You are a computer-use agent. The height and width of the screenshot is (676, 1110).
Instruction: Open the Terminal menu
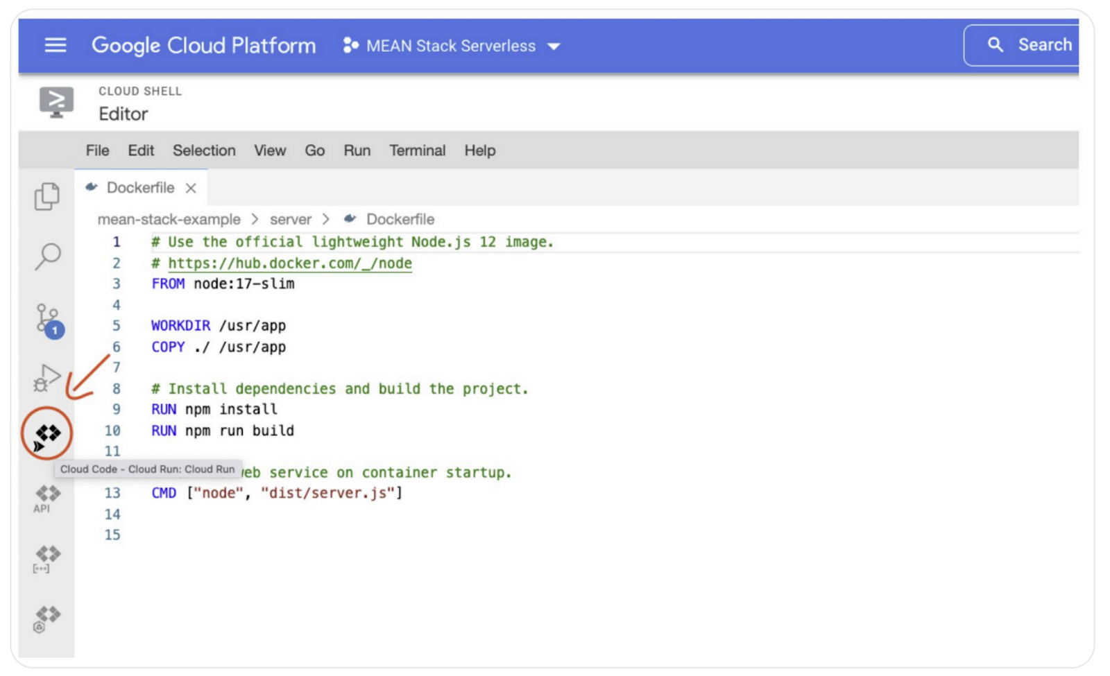417,150
